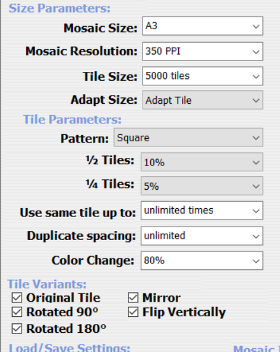Click the Mosaic Size dropdown arrow chevron
Viewport: 280px width, 352px height.
pos(256,27)
